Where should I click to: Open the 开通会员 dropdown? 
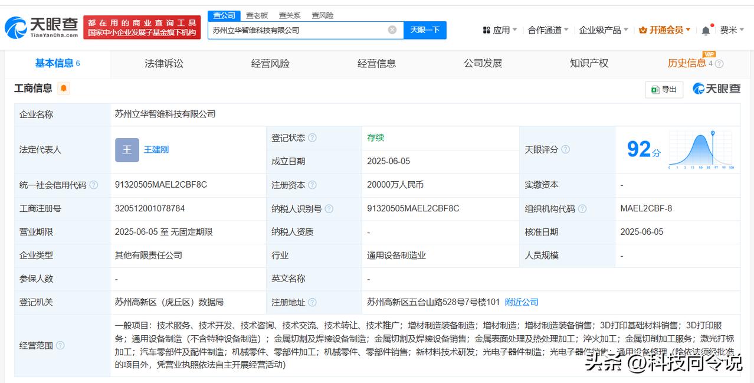[665, 30]
